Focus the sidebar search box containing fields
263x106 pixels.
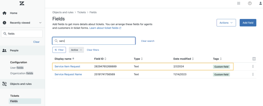coord(22,34)
